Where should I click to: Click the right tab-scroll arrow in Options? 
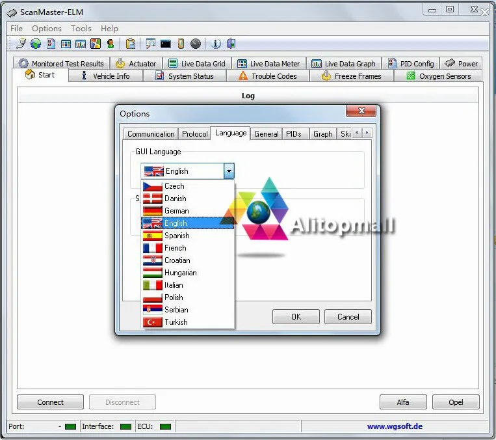(367, 133)
